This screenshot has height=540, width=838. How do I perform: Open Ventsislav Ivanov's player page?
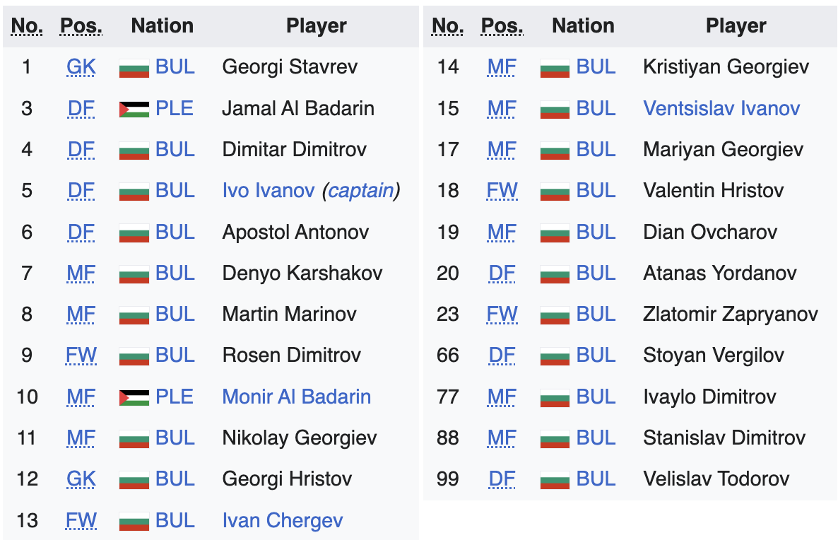(x=721, y=108)
